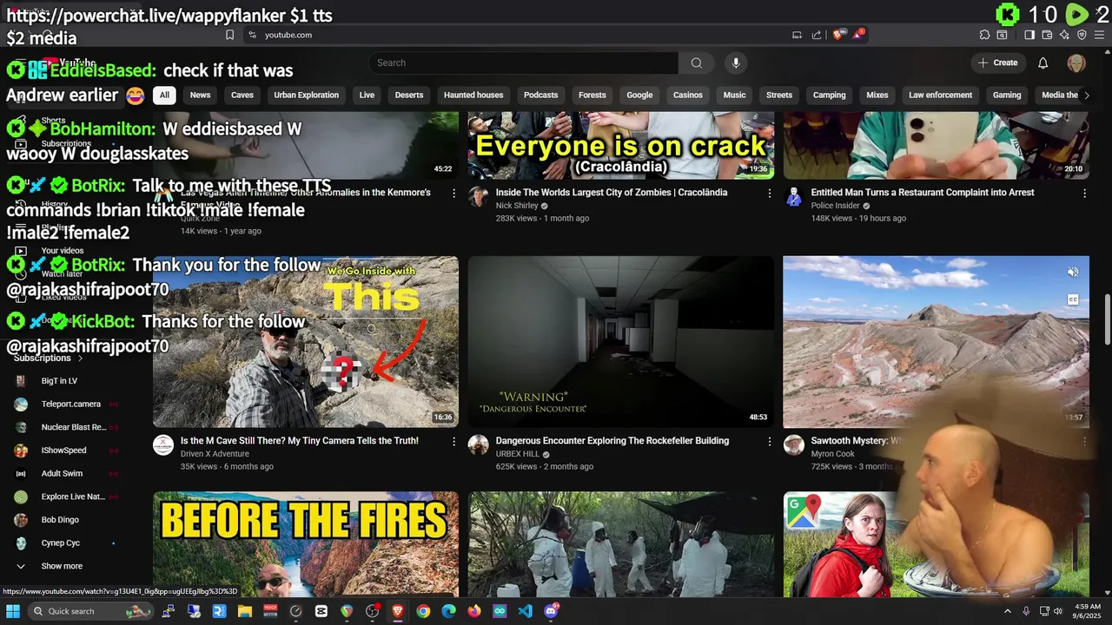Open more options for M Cave video
Viewport: 1112px width, 625px height.
[453, 442]
